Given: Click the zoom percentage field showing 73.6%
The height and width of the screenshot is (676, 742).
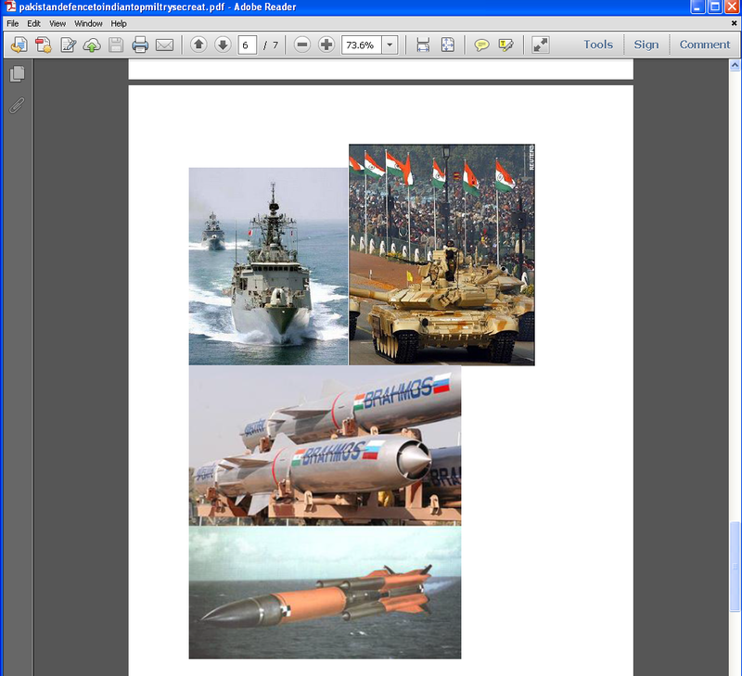Looking at the screenshot, I should pyautogui.click(x=362, y=45).
